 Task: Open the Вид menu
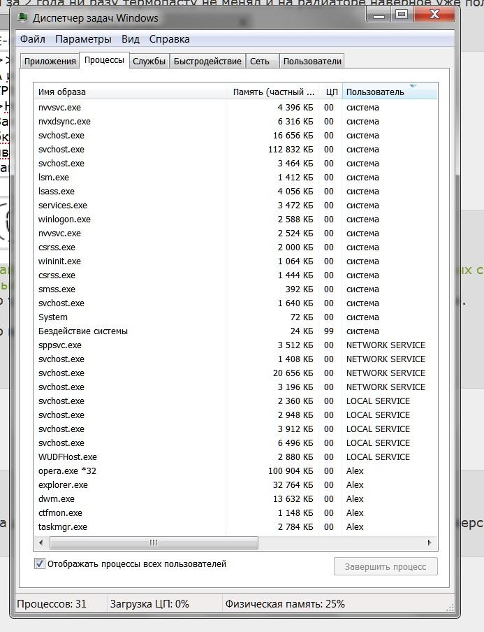click(x=131, y=39)
